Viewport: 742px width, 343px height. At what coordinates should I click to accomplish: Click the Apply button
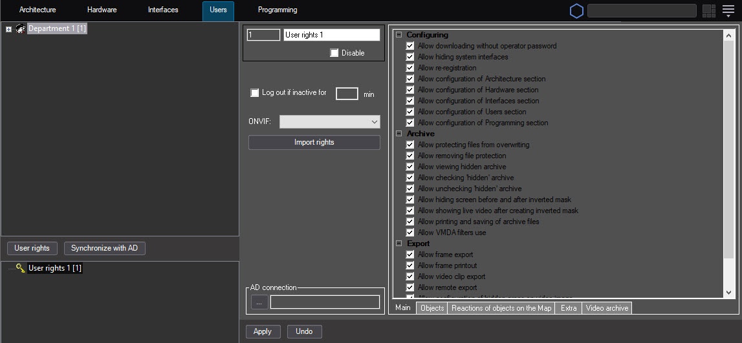263,331
